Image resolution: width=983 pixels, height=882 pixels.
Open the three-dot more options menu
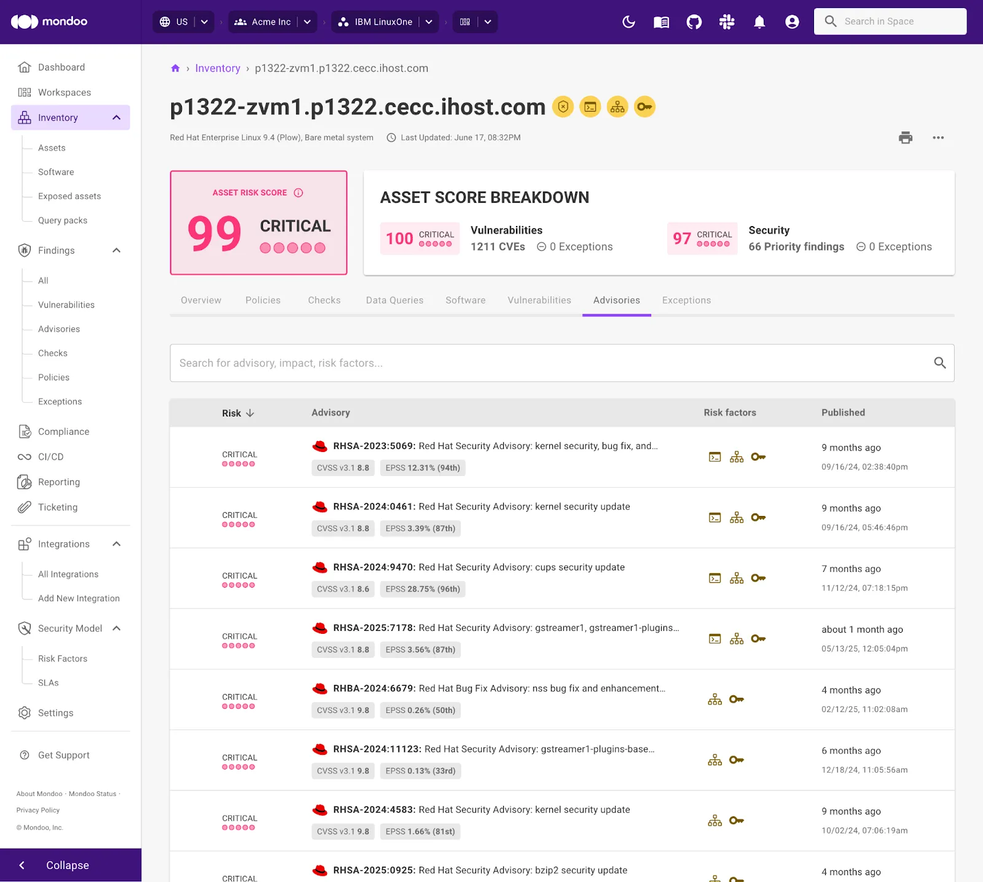[938, 138]
